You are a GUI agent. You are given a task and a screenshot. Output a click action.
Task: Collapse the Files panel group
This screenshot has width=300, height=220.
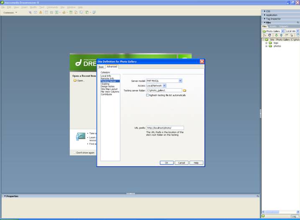(x=264, y=23)
